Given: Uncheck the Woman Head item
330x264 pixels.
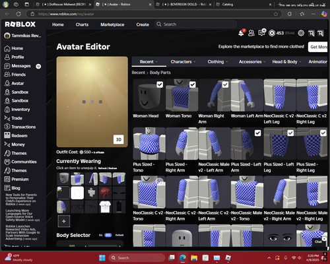Looking at the screenshot, I should [x=160, y=84].
